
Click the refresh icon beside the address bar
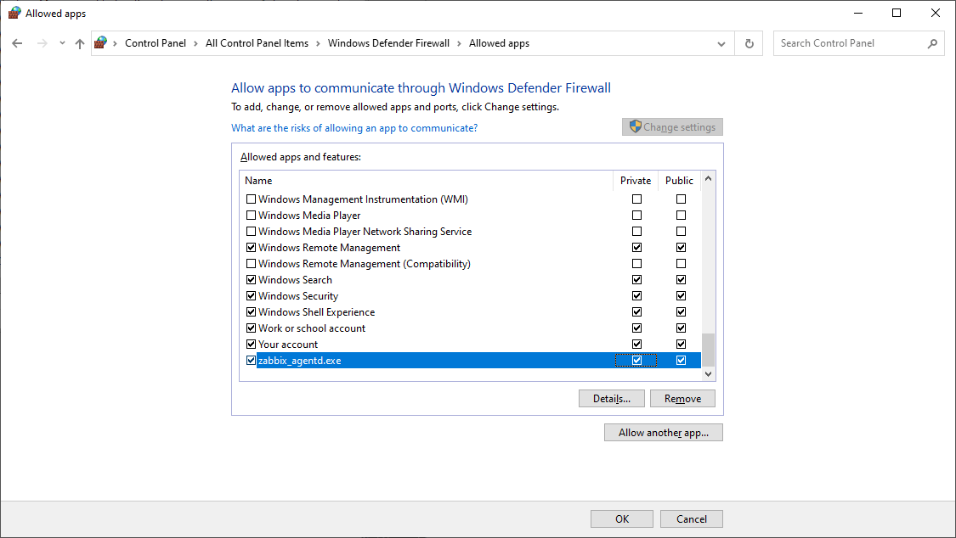(749, 42)
